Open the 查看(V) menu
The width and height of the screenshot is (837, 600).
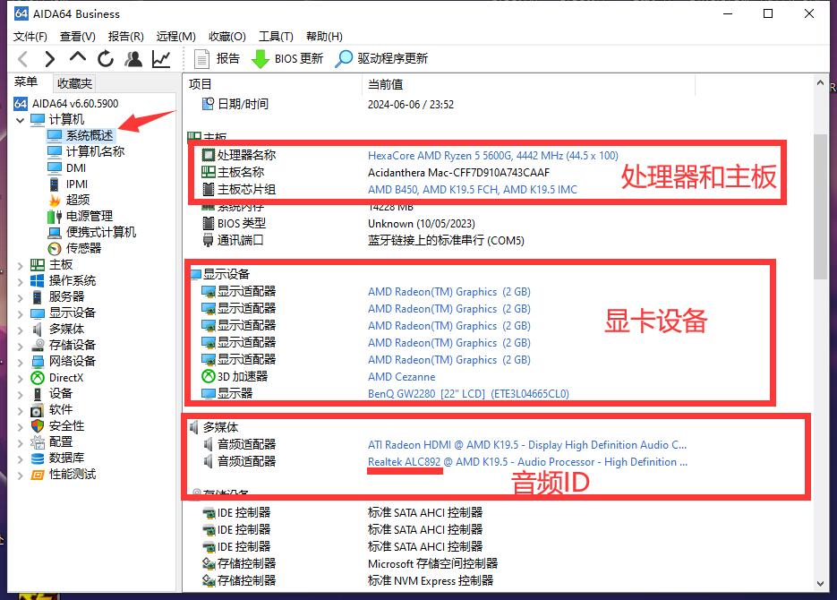pos(77,37)
